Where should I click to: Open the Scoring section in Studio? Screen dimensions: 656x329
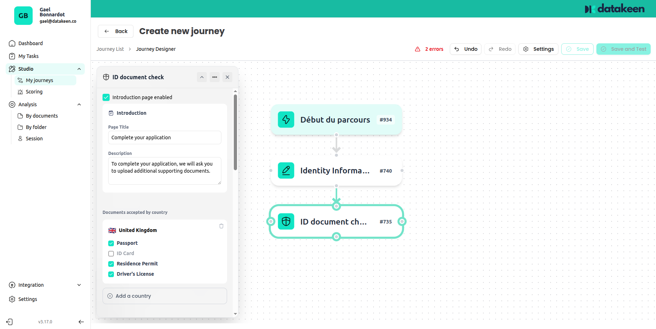point(34,92)
